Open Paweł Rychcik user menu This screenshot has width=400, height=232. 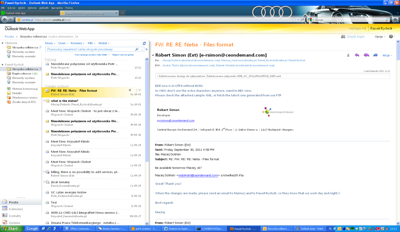click(x=383, y=28)
